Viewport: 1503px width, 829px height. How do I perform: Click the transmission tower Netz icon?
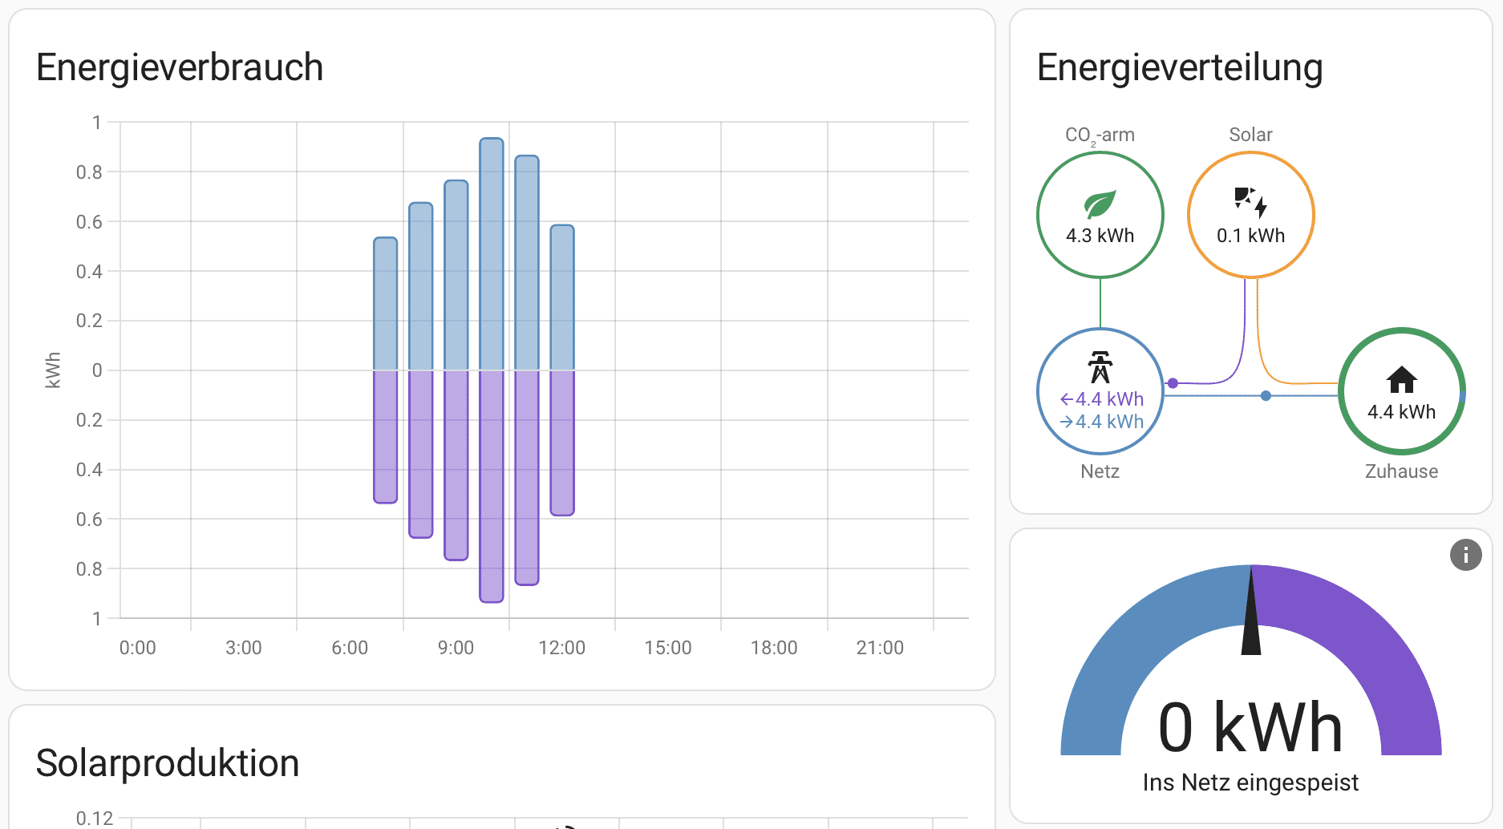[x=1100, y=367]
